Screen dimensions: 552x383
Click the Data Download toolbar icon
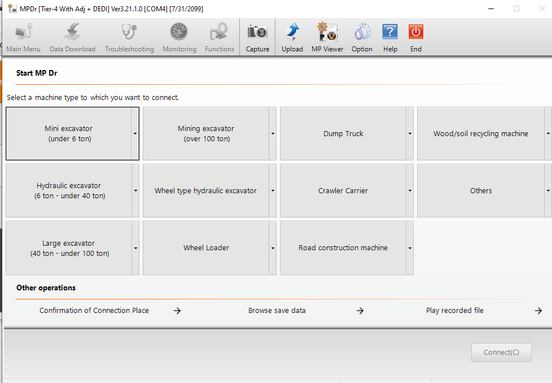(72, 33)
